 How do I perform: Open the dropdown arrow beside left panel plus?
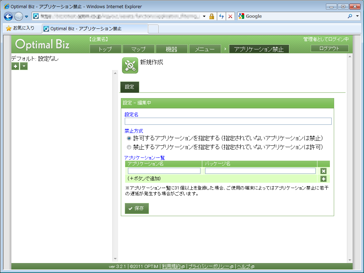click(x=24, y=66)
